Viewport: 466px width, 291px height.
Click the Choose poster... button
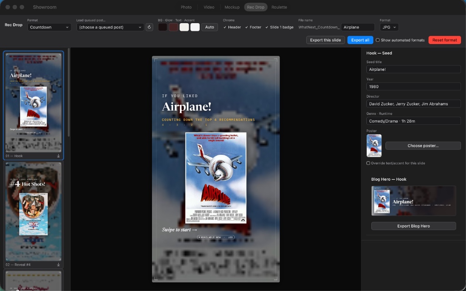423,145
